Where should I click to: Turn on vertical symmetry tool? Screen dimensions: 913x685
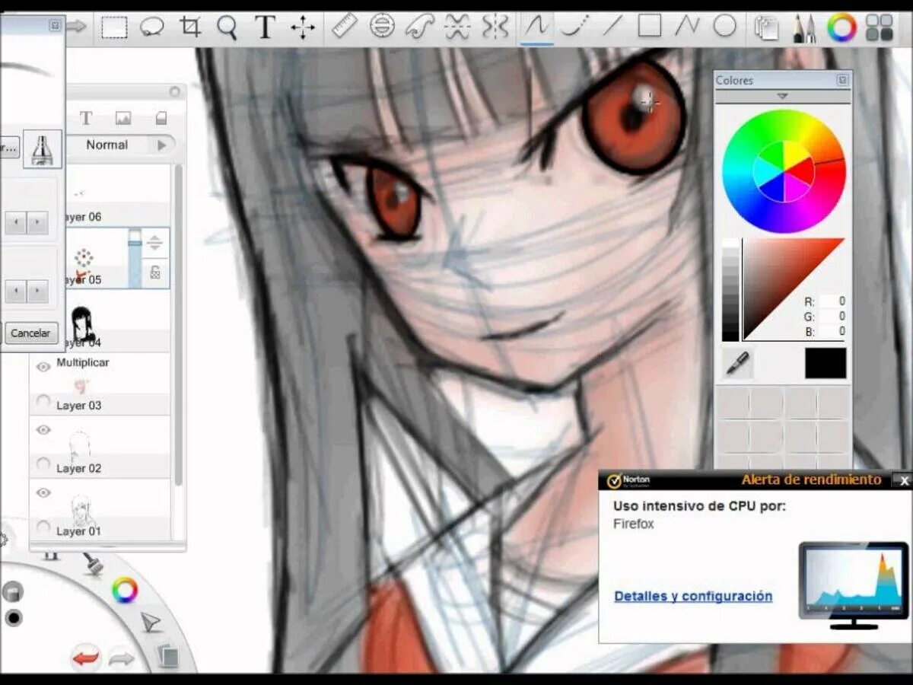coord(495,27)
